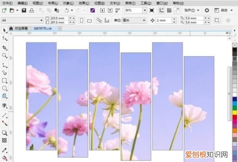Screen dimensions: 238x162
Task: Click the Paste icon in toolbar
Action: tap(57, 10)
